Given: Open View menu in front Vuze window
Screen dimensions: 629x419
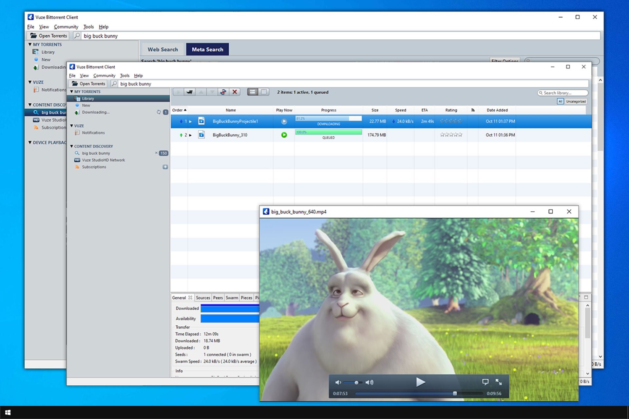Looking at the screenshot, I should coord(84,75).
